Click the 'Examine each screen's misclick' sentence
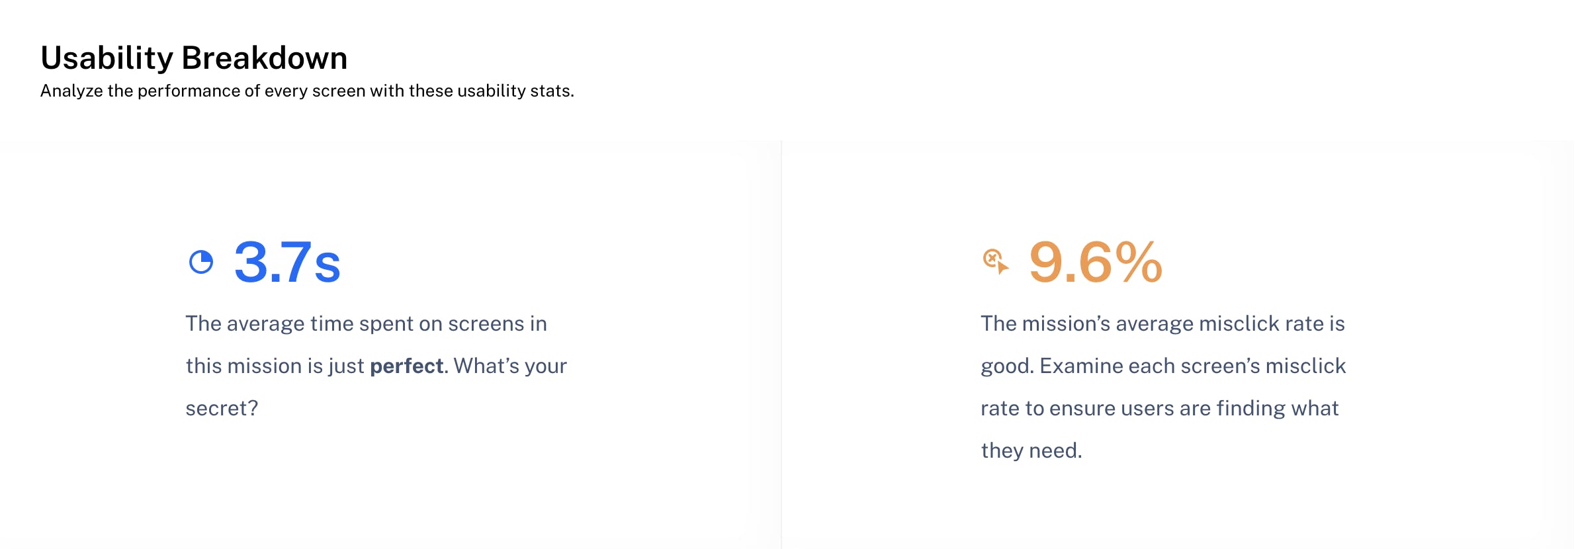Viewport: 1576px width, 549px height. point(1193,366)
